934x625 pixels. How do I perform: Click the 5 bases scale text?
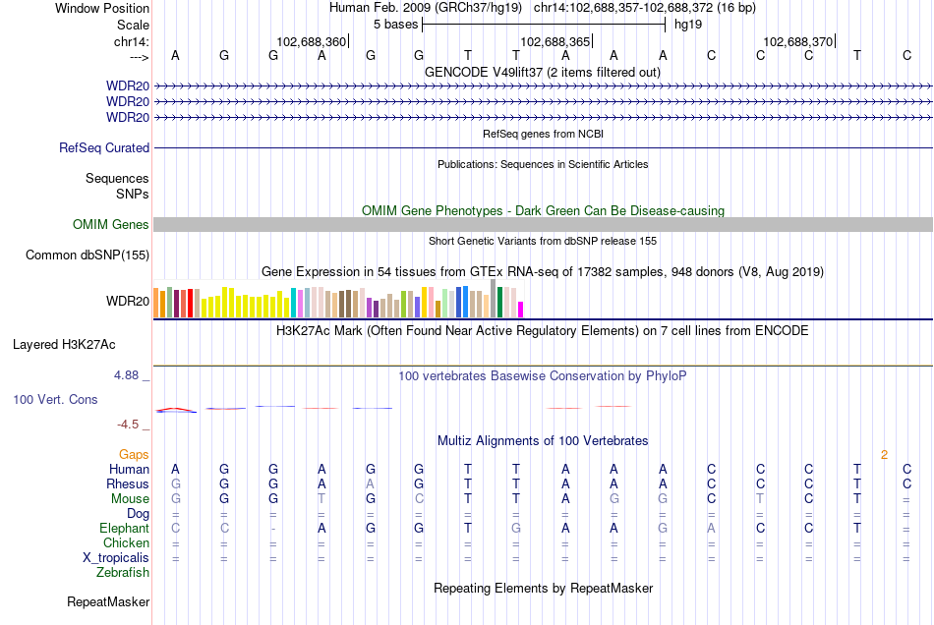point(395,25)
